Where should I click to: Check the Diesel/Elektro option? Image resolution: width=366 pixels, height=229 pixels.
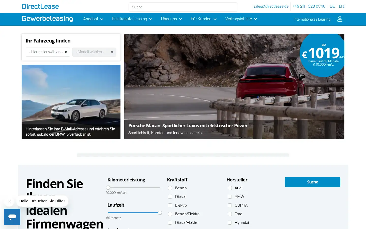[x=170, y=223]
